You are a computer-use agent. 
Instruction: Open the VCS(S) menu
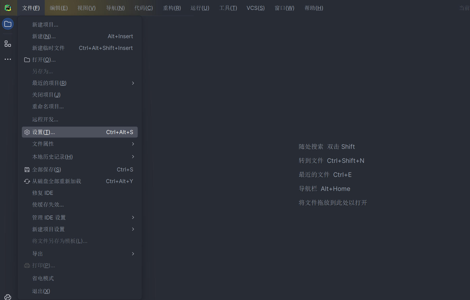pyautogui.click(x=256, y=8)
